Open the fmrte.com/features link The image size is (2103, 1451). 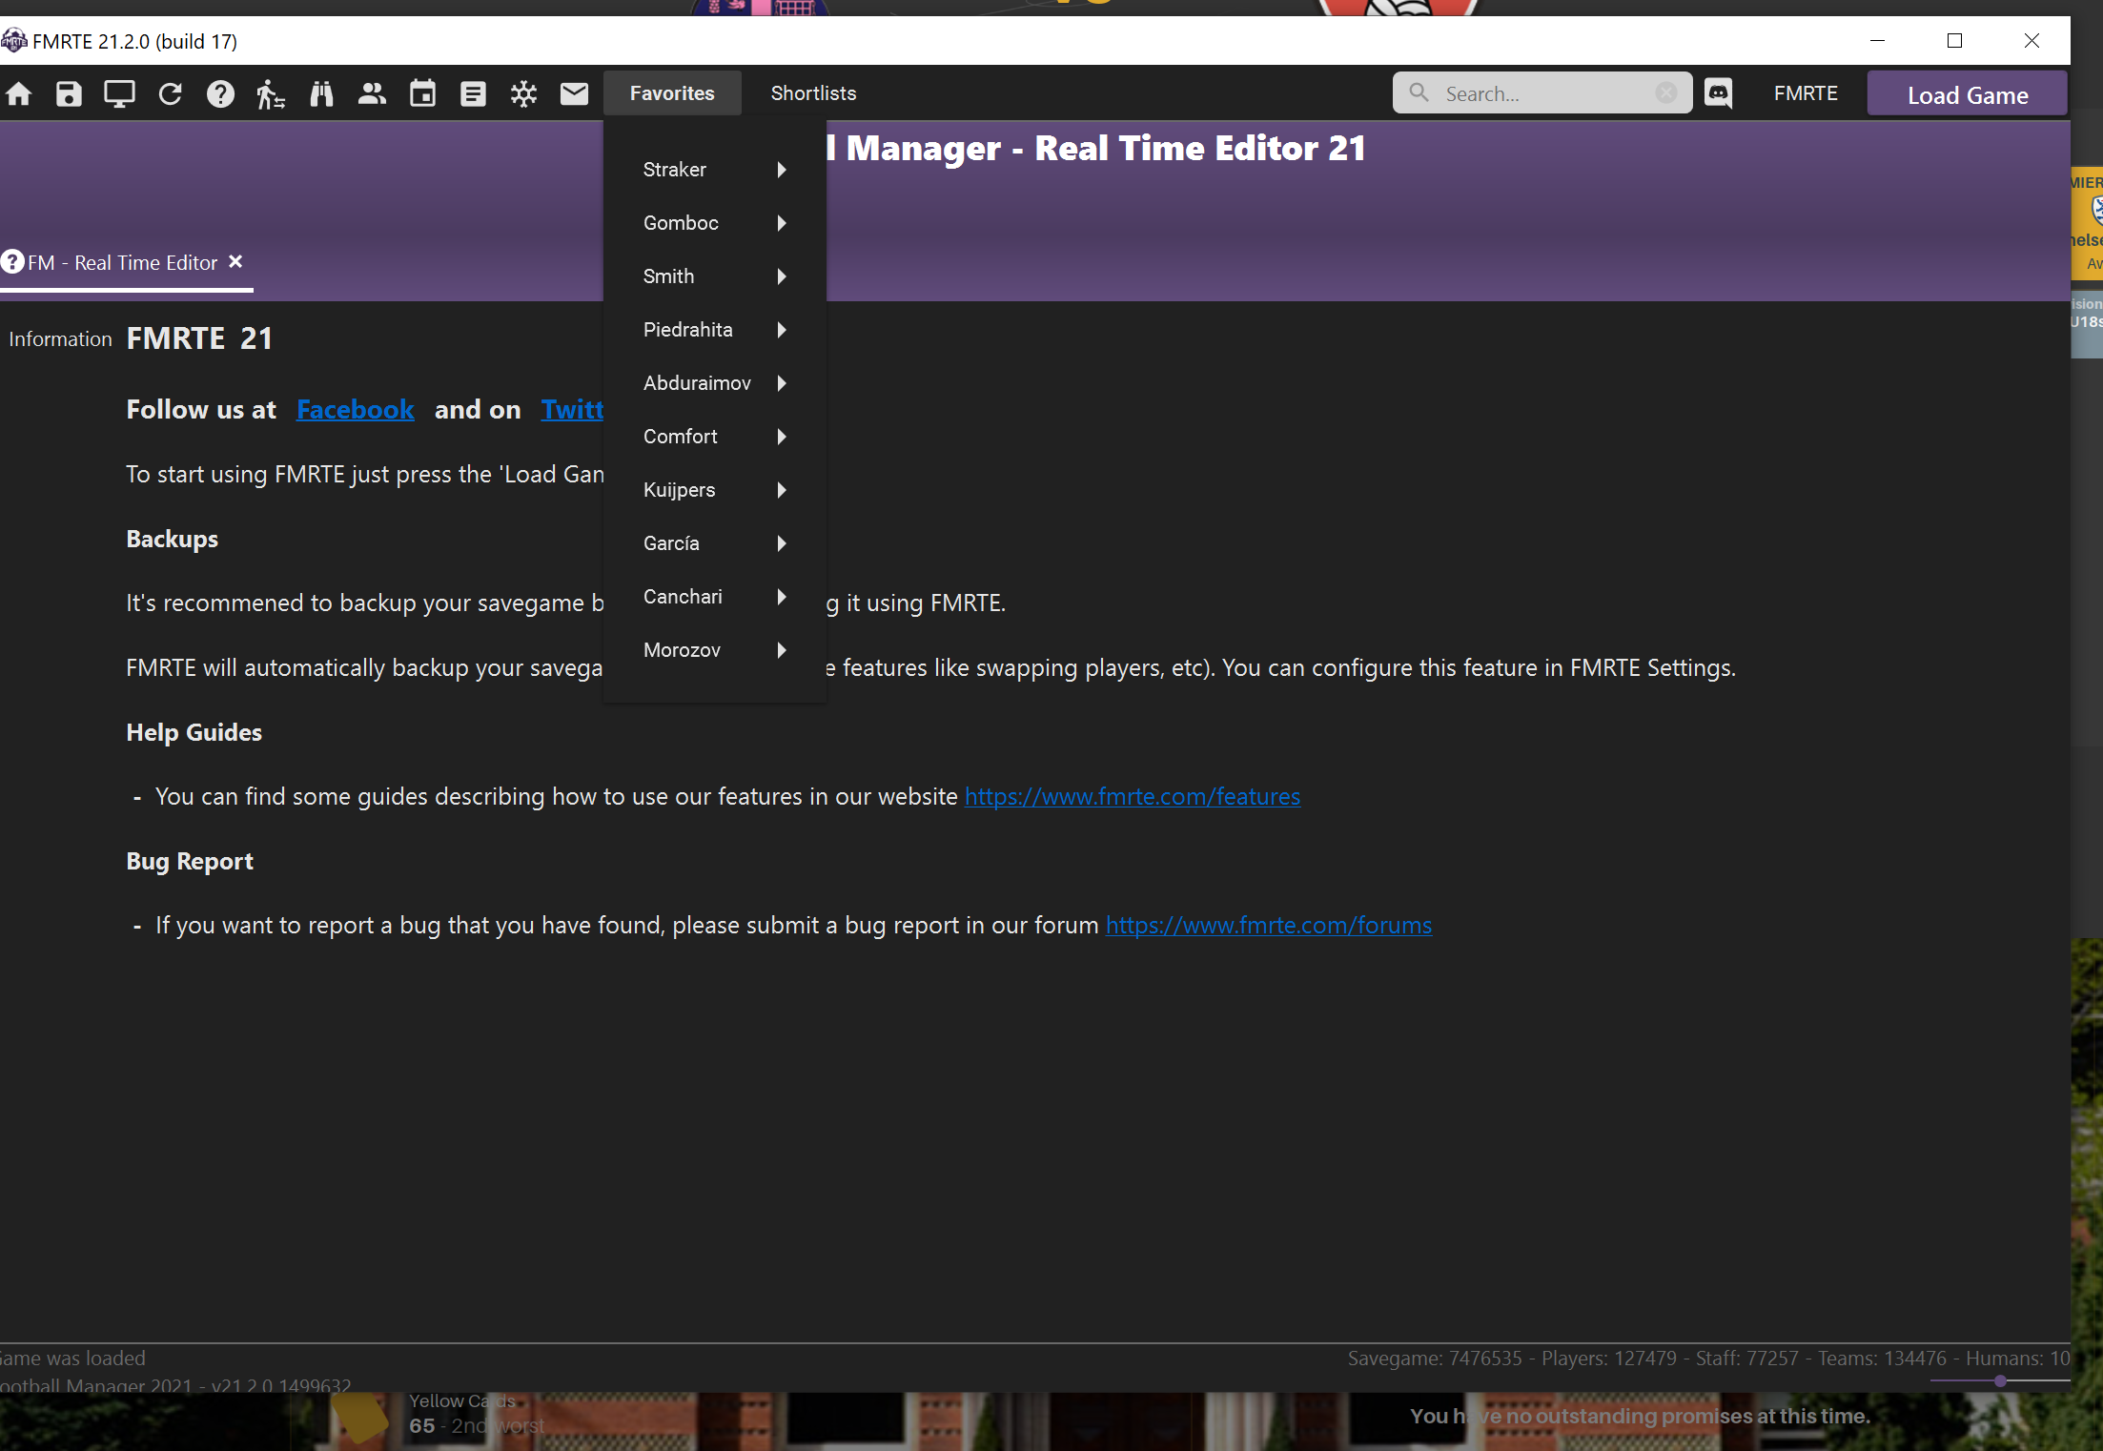[x=1133, y=796]
